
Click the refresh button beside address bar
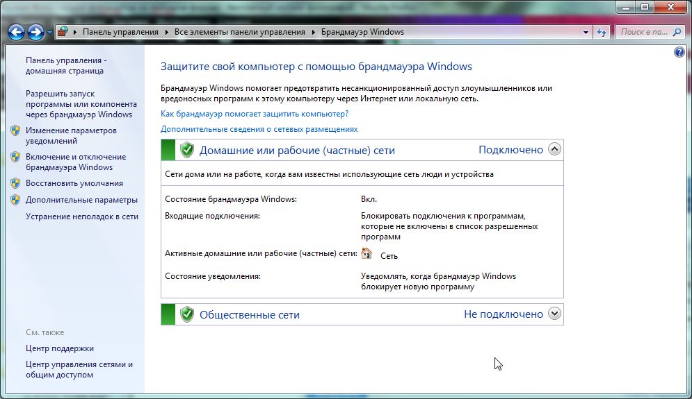[602, 32]
